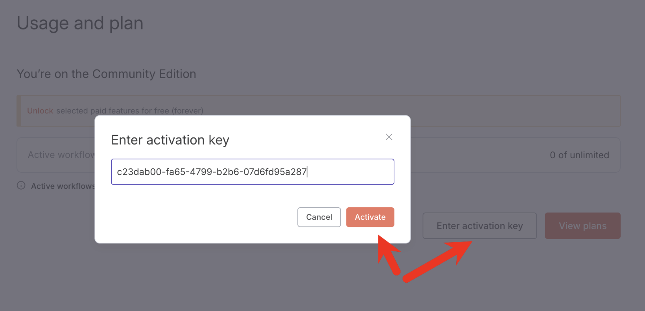Click the info icon beside Active workflows
Viewport: 645px width, 311px height.
[21, 185]
